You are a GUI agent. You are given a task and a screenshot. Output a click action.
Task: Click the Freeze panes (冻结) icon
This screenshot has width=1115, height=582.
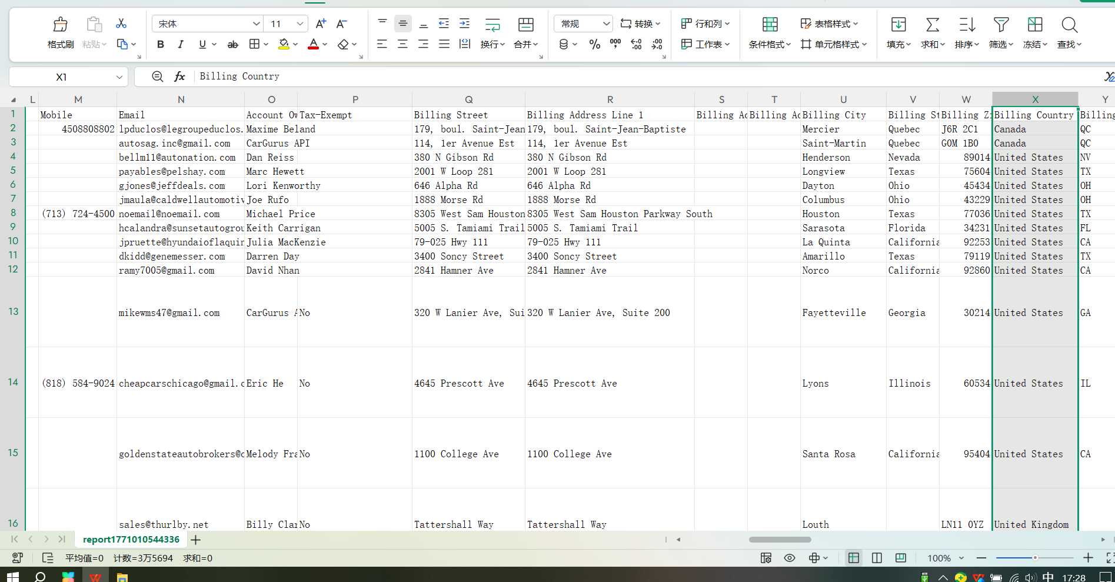[x=1035, y=25]
